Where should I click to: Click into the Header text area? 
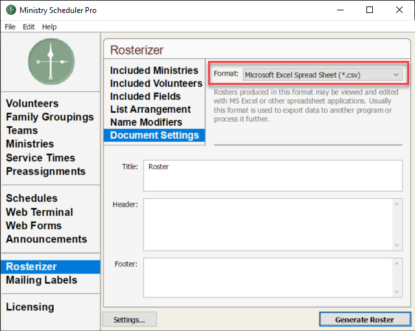coord(268,224)
